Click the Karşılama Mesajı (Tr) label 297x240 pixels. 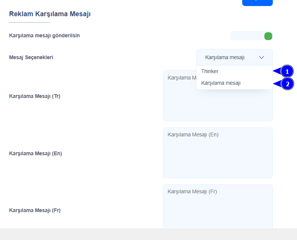35,96
